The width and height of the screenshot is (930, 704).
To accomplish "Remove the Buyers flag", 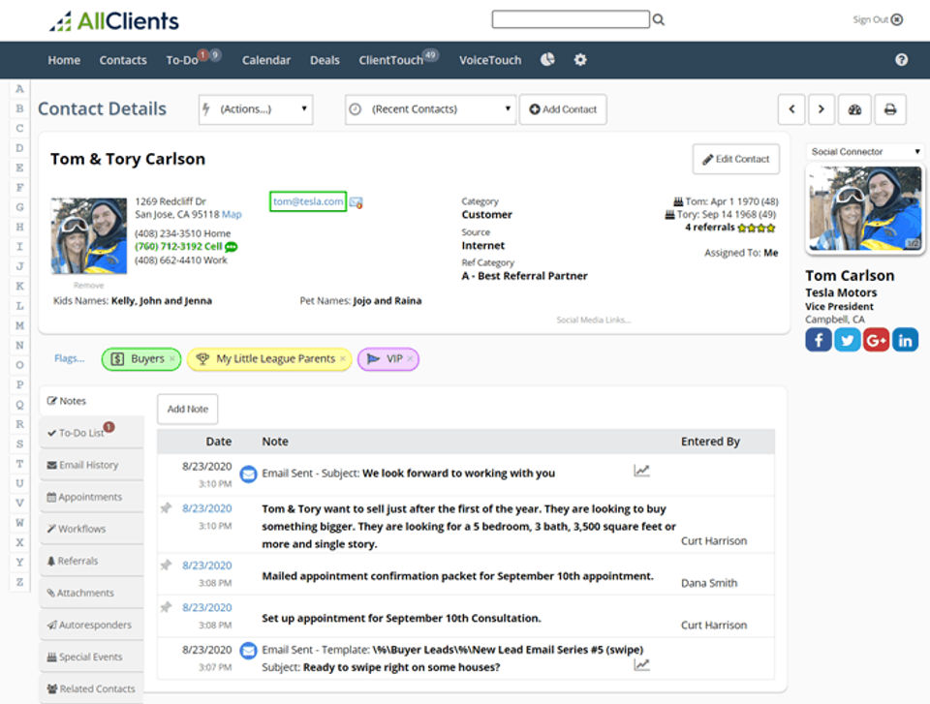I will [172, 359].
